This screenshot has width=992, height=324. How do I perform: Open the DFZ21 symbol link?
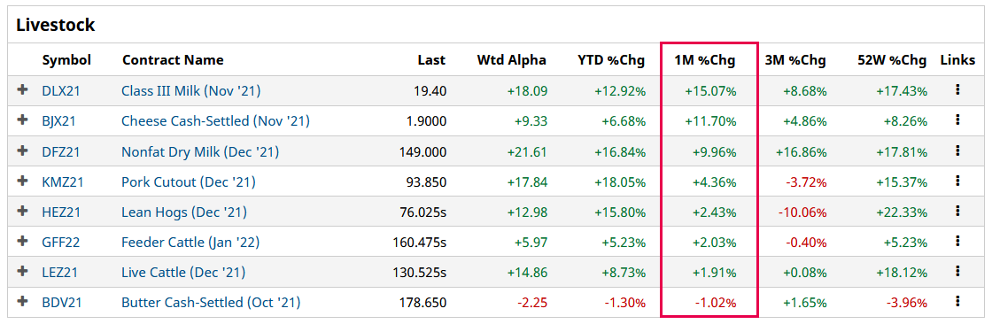[59, 152]
